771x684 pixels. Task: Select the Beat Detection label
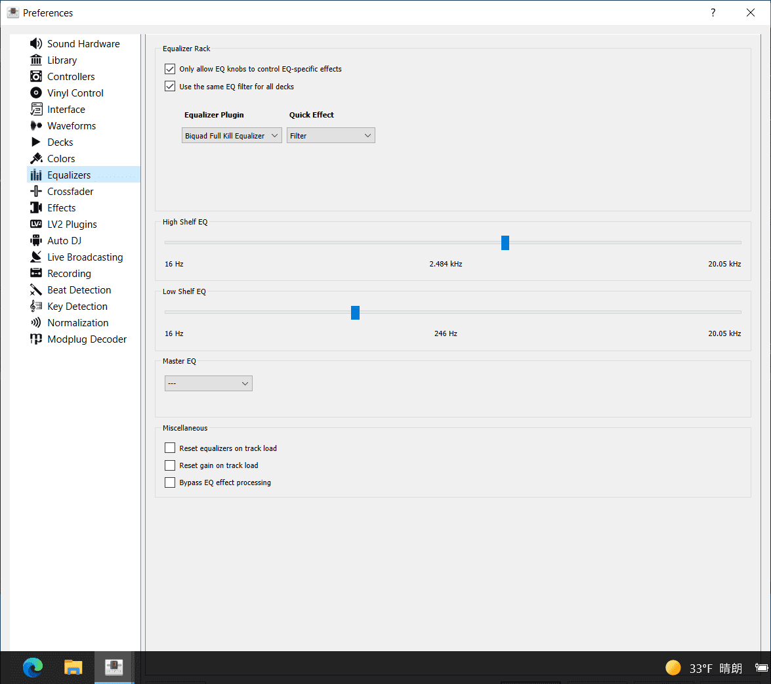point(79,289)
